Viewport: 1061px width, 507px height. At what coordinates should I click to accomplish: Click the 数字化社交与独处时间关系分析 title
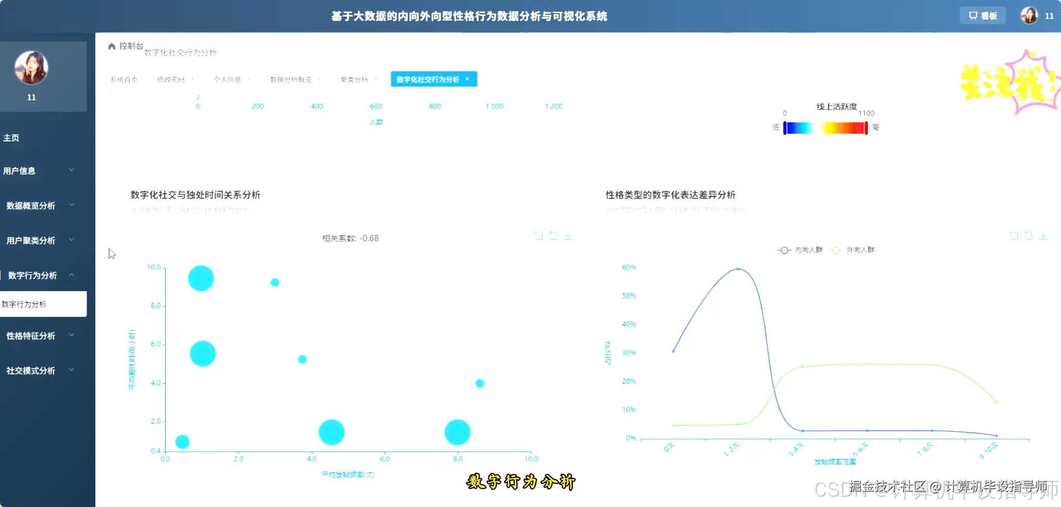tap(195, 195)
